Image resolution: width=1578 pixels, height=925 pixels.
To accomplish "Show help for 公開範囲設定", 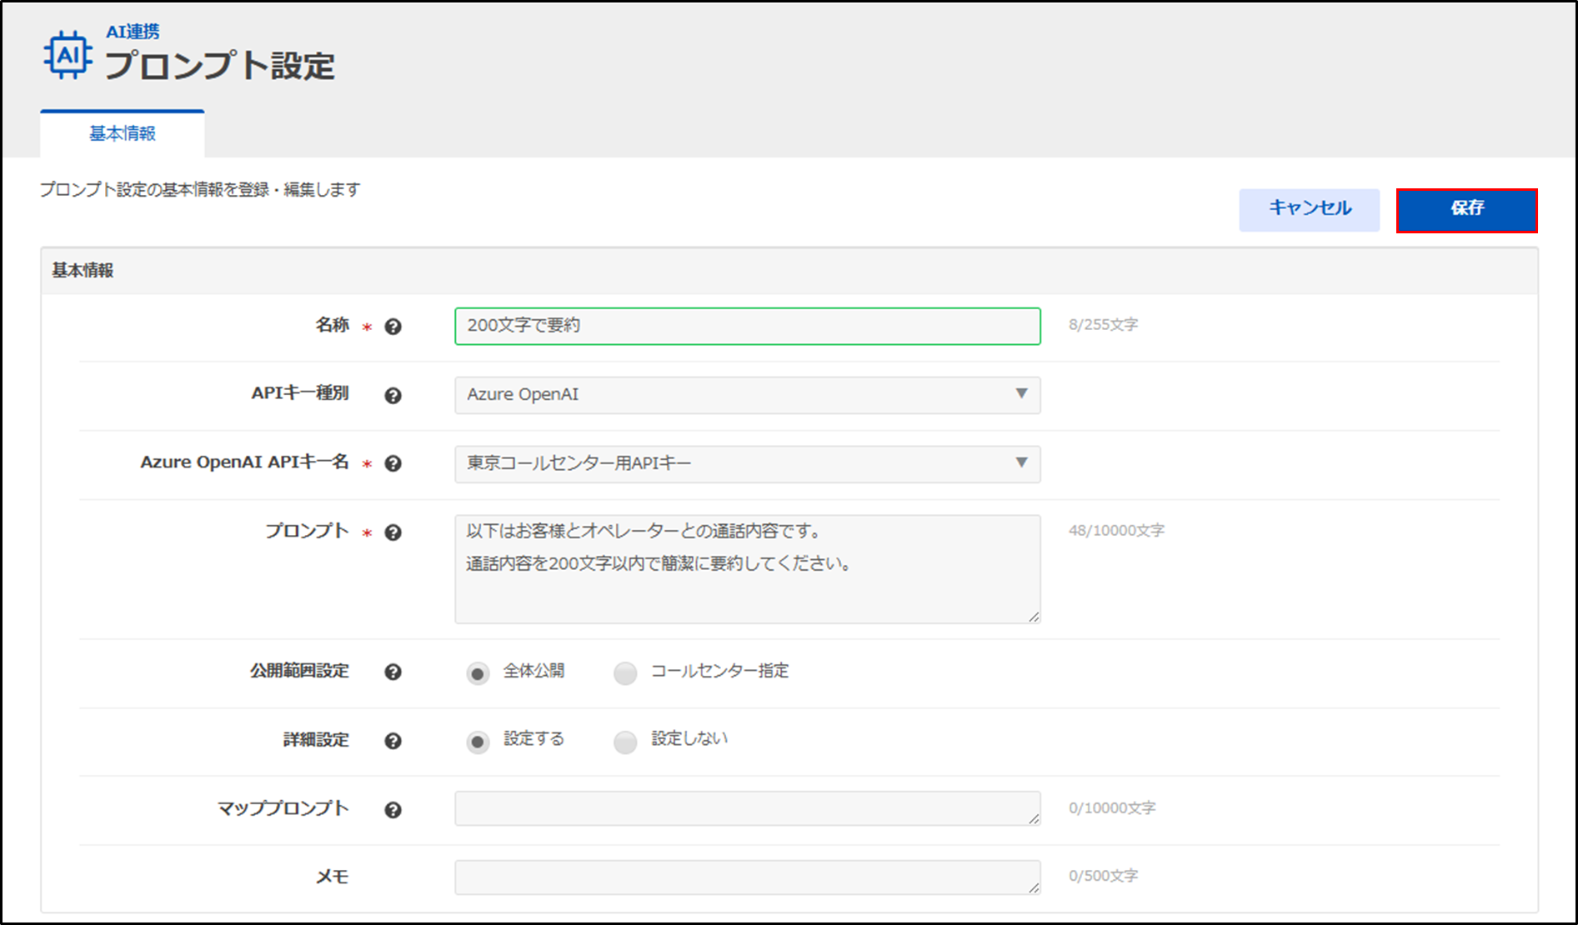I will [393, 672].
